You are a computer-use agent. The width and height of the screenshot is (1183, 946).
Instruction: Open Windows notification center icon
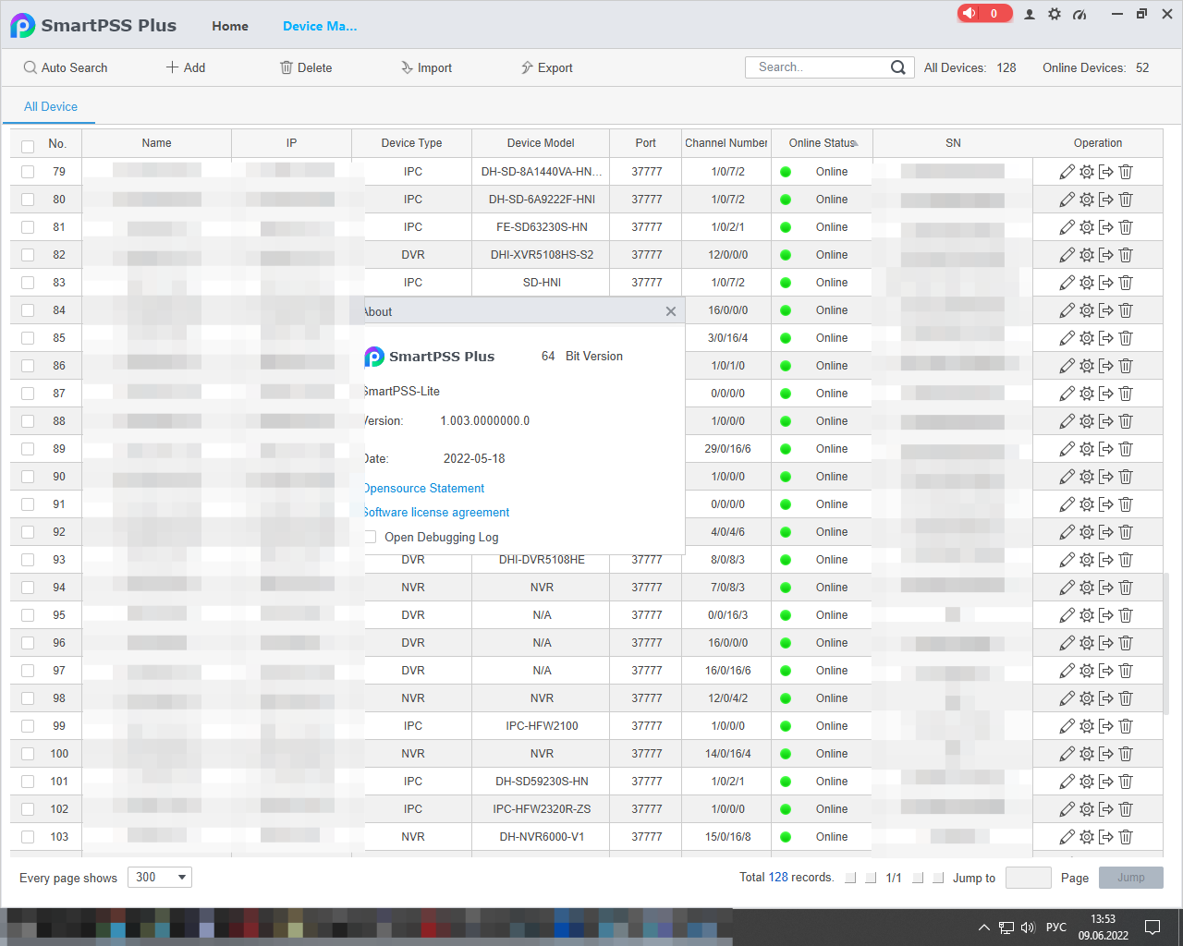click(x=1153, y=928)
